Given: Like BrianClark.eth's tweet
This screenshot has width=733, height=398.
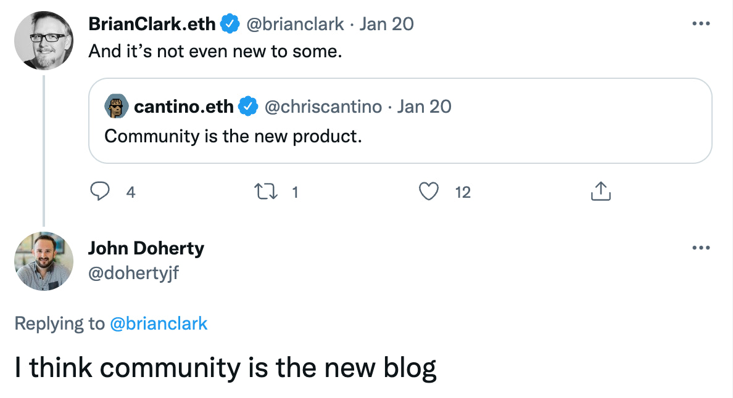Looking at the screenshot, I should click(428, 192).
